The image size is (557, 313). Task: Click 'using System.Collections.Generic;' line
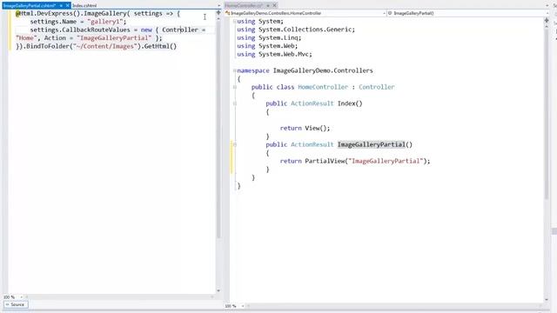[296, 30]
